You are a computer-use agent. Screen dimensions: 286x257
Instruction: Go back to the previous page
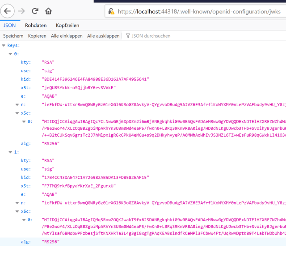tap(8, 11)
